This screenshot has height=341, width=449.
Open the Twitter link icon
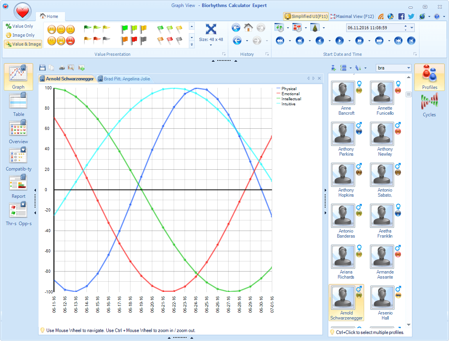(x=411, y=16)
